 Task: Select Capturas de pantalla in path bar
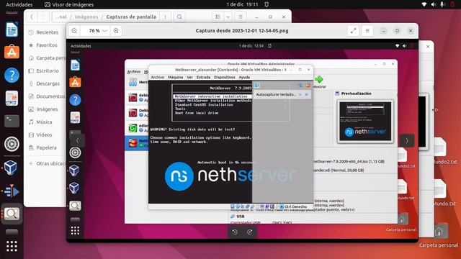[131, 17]
